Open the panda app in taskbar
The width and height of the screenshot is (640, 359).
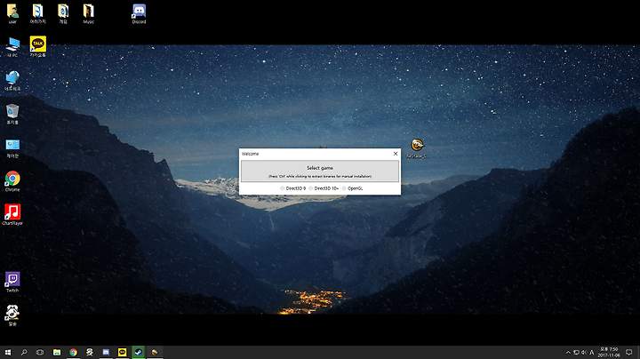click(x=90, y=352)
